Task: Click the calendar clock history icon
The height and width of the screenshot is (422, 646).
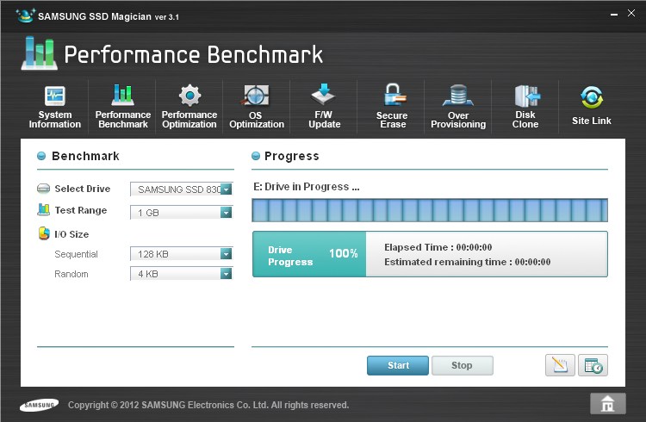Action: coord(593,365)
